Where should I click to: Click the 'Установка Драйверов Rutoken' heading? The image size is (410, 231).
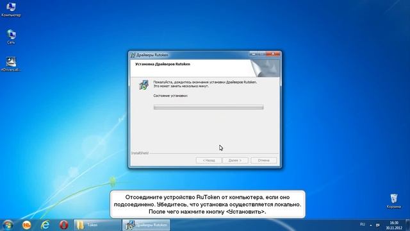163,64
